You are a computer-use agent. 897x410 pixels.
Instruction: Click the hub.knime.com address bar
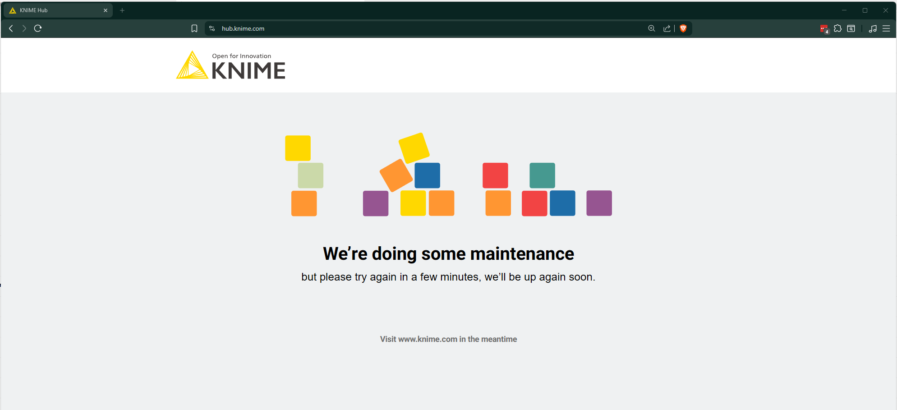[x=406, y=28]
